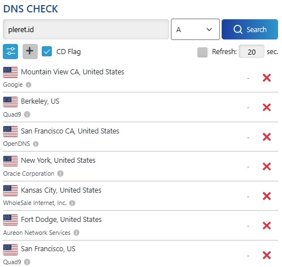Click the pleret.id domain input field
Screen dimensions: 282x267
pyautogui.click(x=86, y=29)
